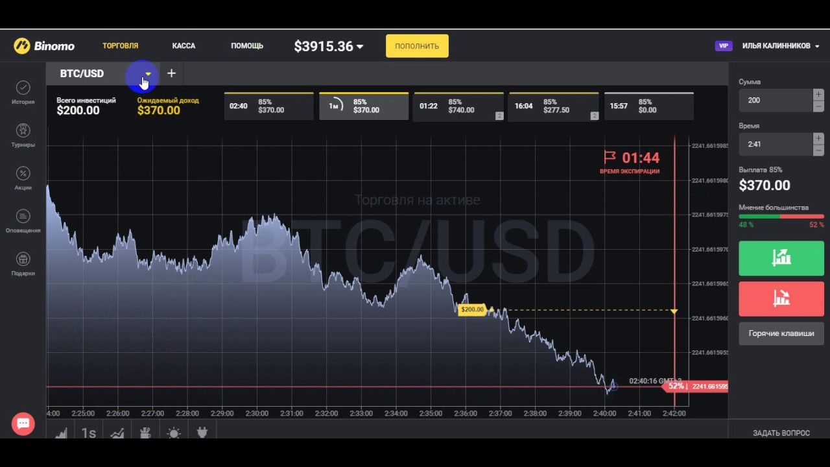Open the drawing tools pencil-cup icon
Image resolution: width=830 pixels, height=467 pixels.
(146, 433)
